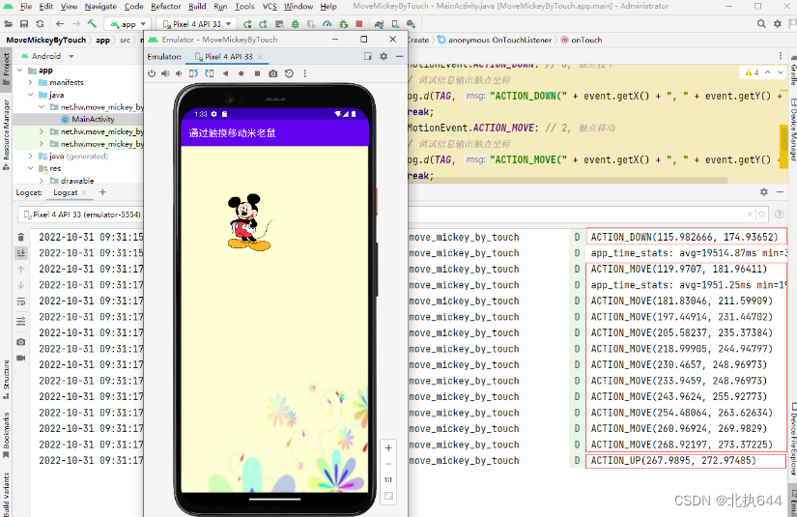Click the Open folder toolbar icon
Image resolution: width=797 pixels, height=517 pixels.
[x=8, y=24]
